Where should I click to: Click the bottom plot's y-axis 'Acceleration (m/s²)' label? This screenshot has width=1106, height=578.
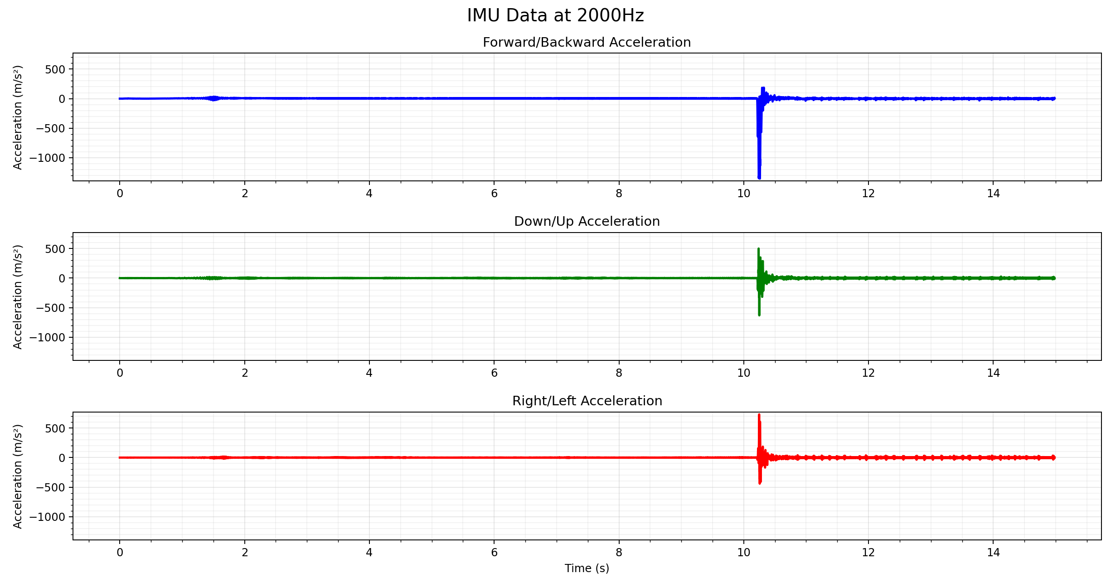point(18,476)
